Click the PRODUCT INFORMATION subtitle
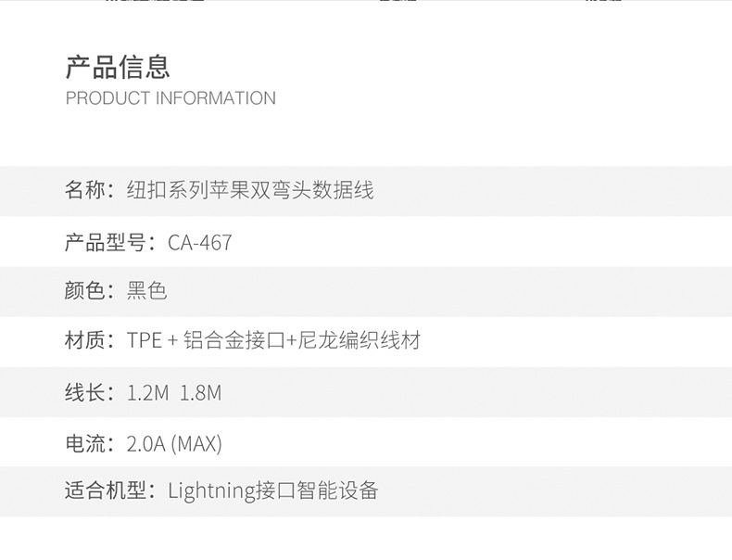The width and height of the screenshot is (732, 560). click(170, 98)
